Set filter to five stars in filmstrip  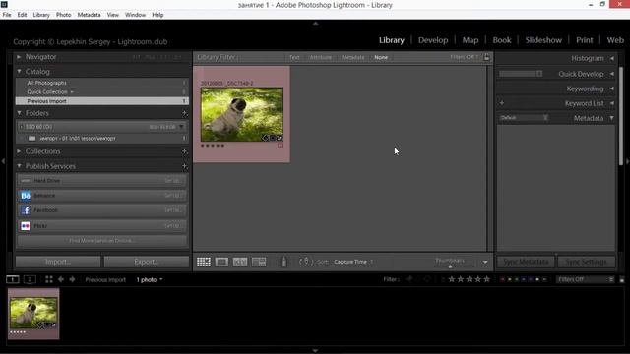click(x=487, y=279)
